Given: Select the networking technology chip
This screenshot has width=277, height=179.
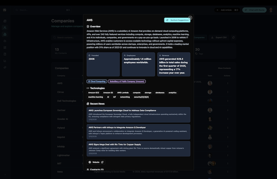Looking at the screenshot, I should click(125, 97).
